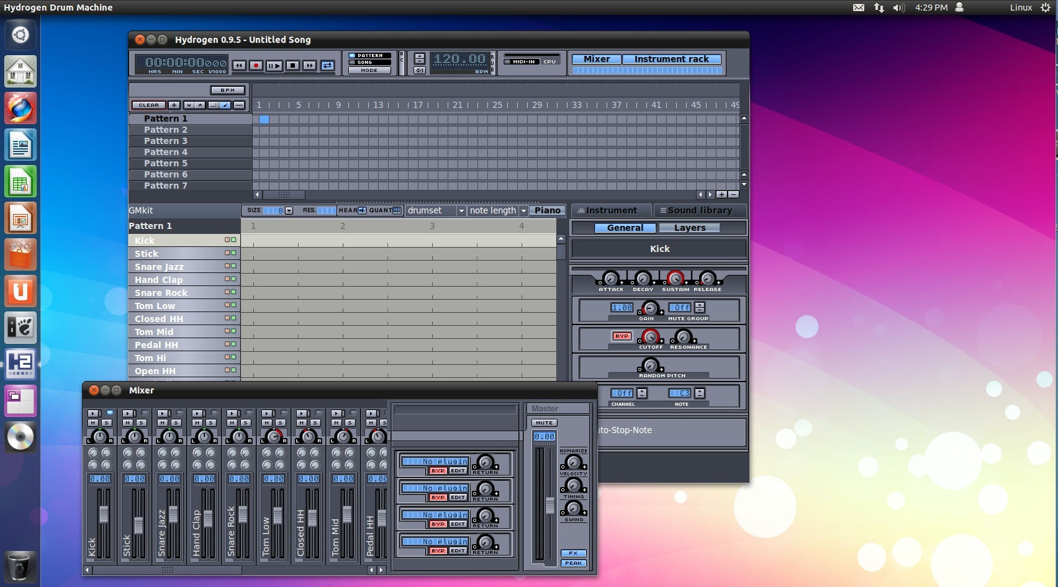This screenshot has width=1058, height=587.
Task: Switch playback mode to SONG
Action: [370, 63]
